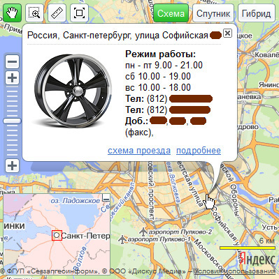
Task: Switch map view to Спутник
Action: pos(213,13)
